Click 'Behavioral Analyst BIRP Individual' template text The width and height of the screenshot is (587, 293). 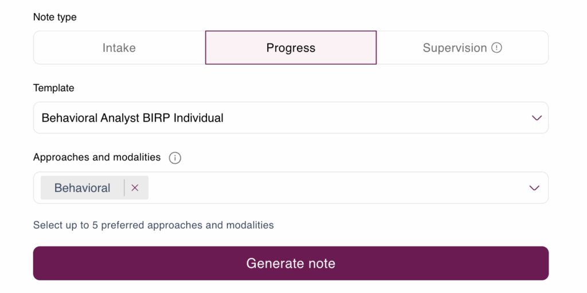132,118
